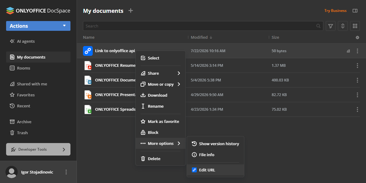
Task: Expand the Share submenu arrow
Action: [179, 73]
